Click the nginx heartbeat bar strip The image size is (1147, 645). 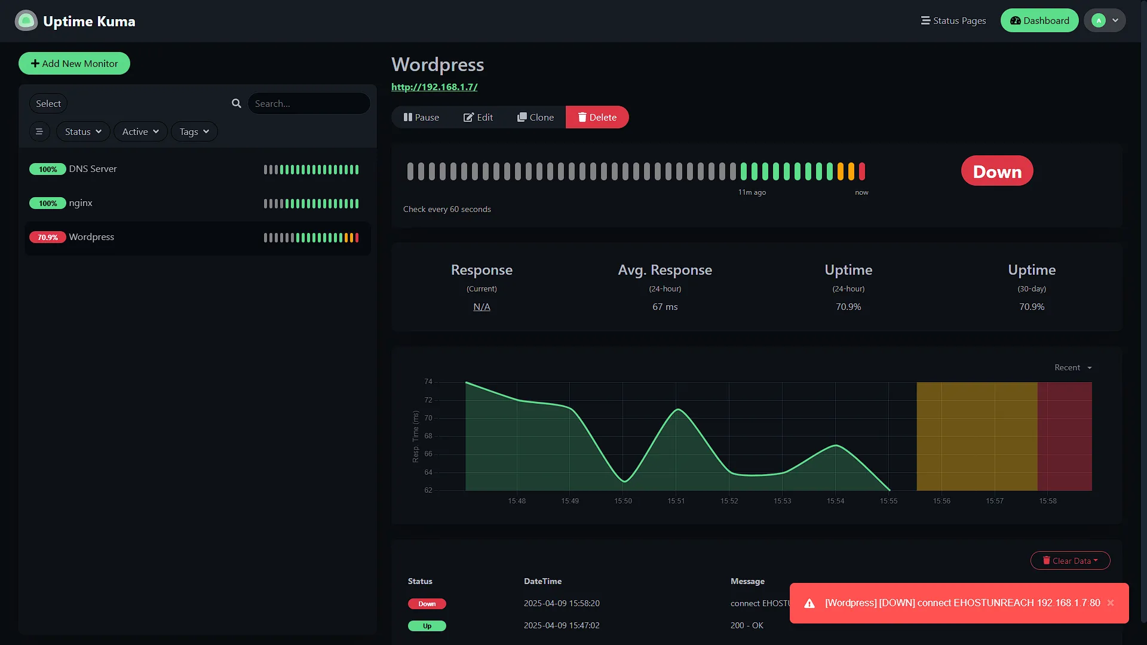pos(311,204)
